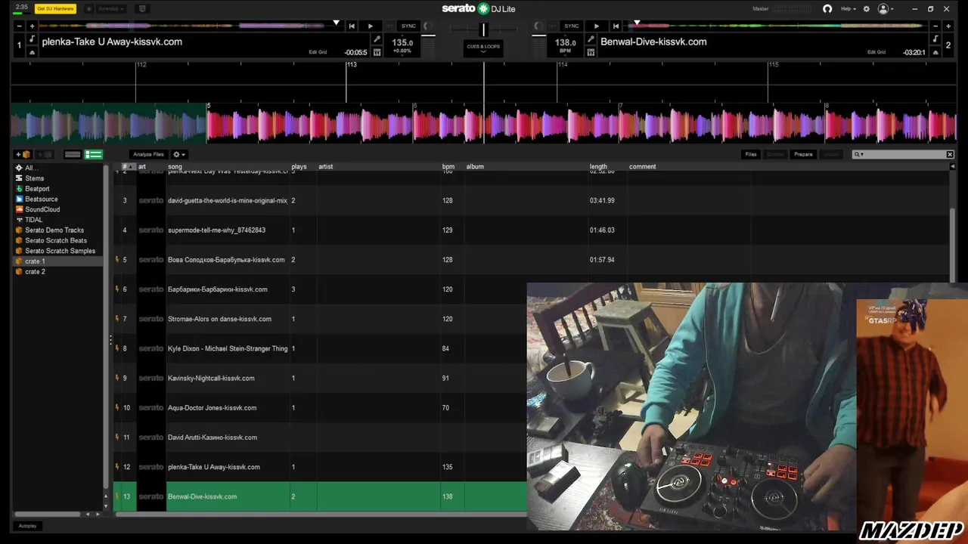968x544 pixels.
Task: Add a new crate with plus icon
Action: [23, 154]
